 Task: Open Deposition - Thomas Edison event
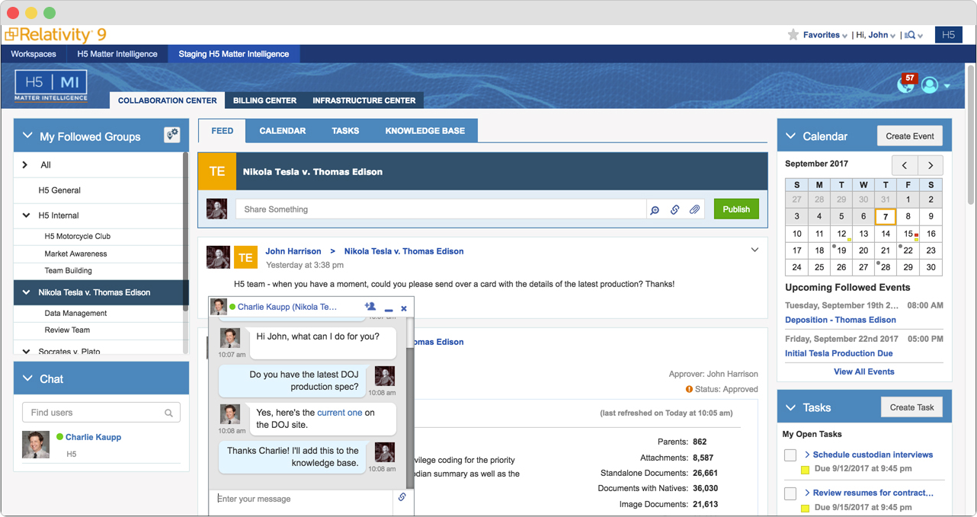tap(841, 320)
